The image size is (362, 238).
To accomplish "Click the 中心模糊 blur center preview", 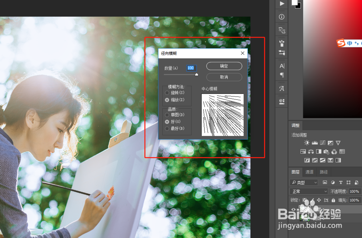I will pyautogui.click(x=223, y=115).
